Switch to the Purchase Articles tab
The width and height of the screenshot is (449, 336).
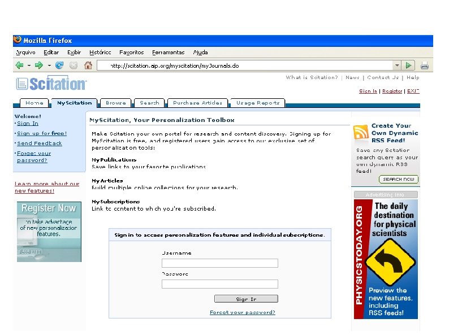click(x=197, y=103)
